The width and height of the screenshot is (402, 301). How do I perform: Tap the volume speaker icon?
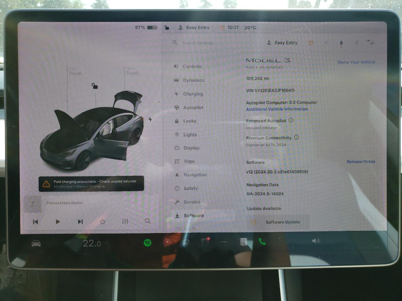click(316, 241)
